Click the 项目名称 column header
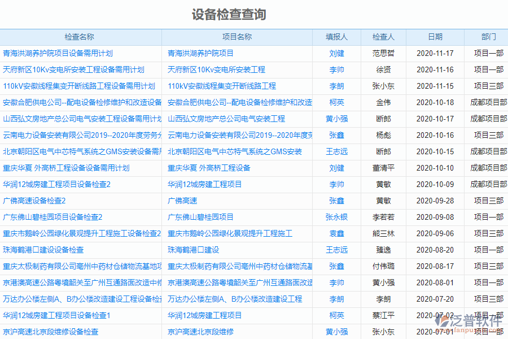The height and width of the screenshot is (339, 508). (x=237, y=37)
